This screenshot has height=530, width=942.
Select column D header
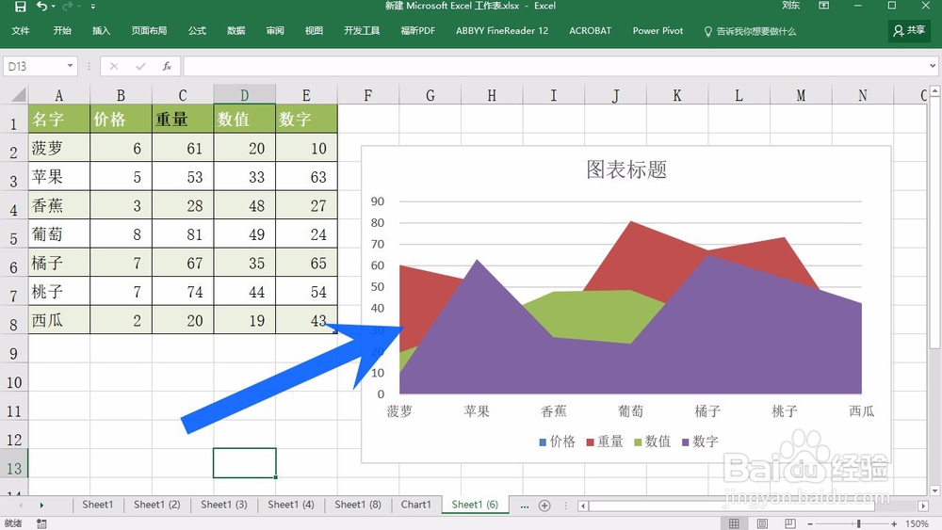[x=245, y=95]
